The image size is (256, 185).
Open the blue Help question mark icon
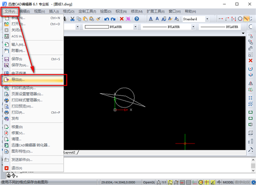(137, 19)
